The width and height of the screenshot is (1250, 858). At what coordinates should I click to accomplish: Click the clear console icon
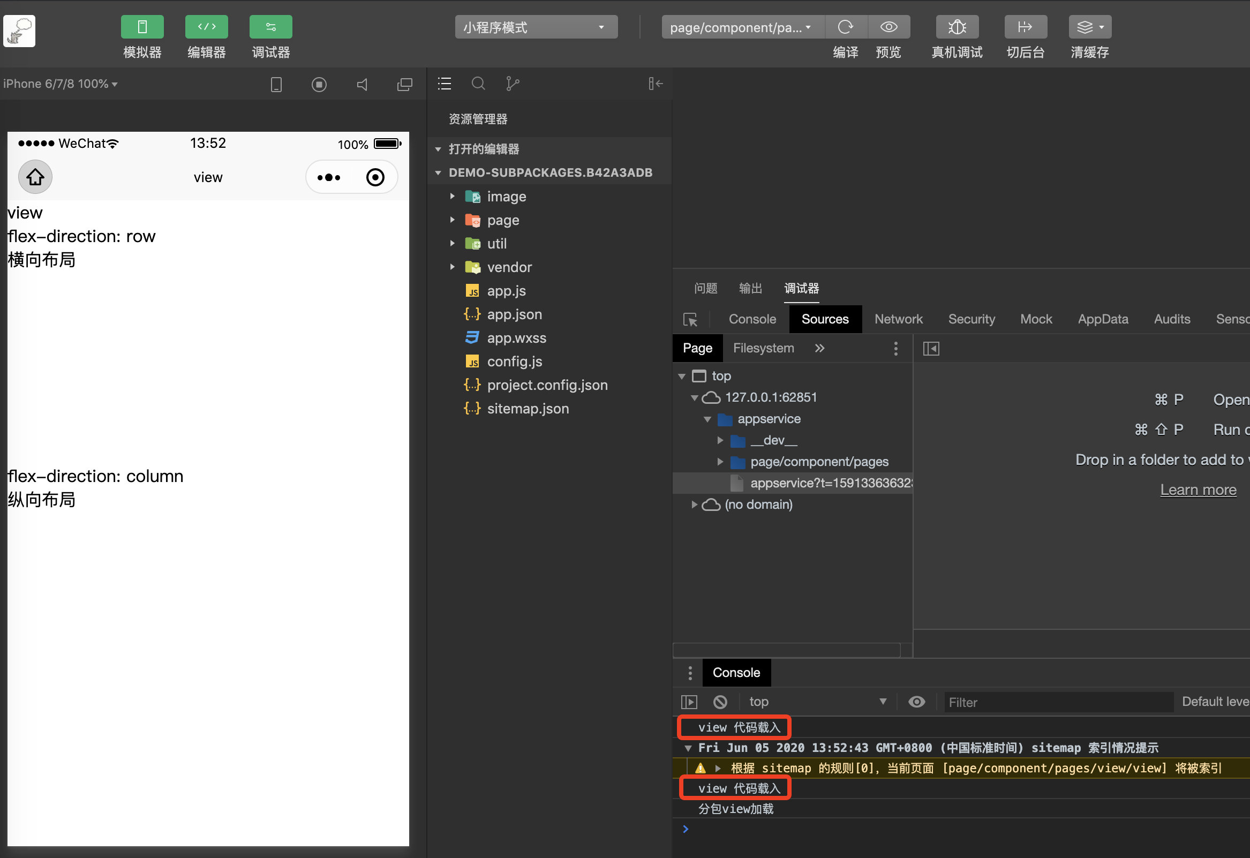tap(720, 702)
